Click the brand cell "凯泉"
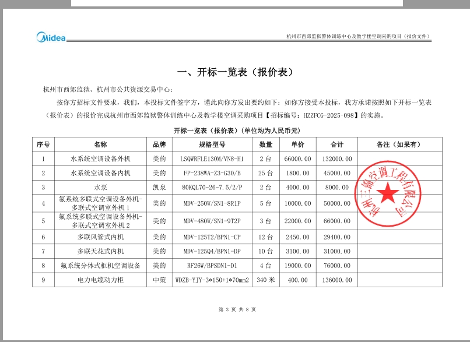 point(159,188)
